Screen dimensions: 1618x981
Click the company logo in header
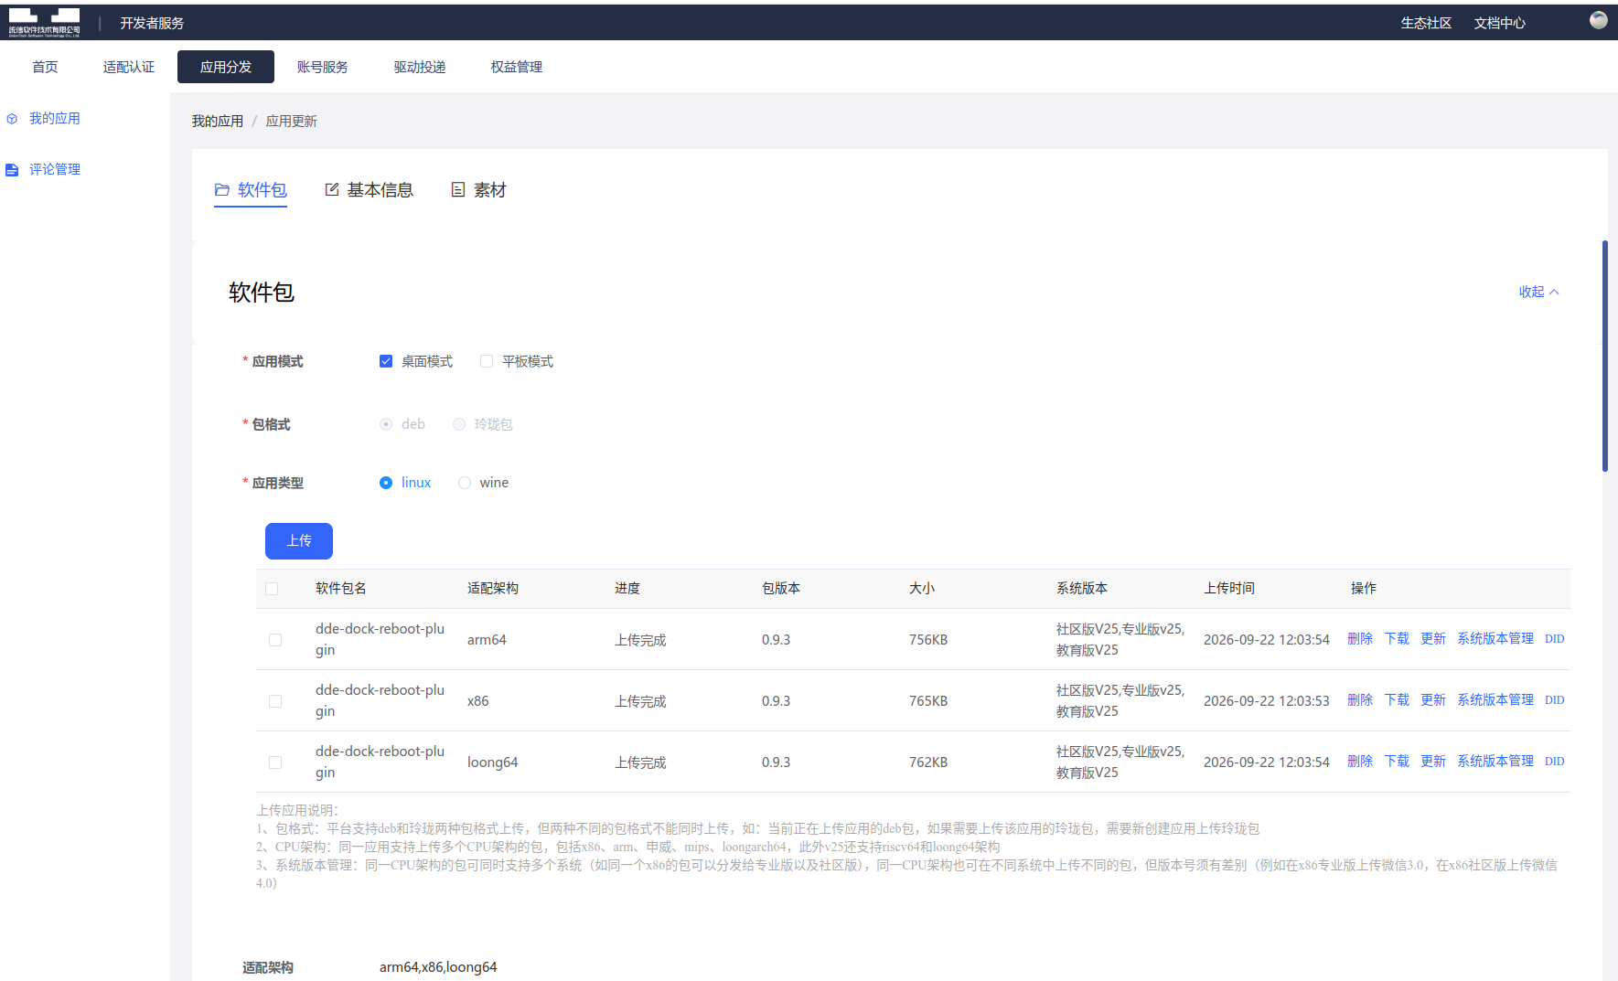pyautogui.click(x=44, y=22)
